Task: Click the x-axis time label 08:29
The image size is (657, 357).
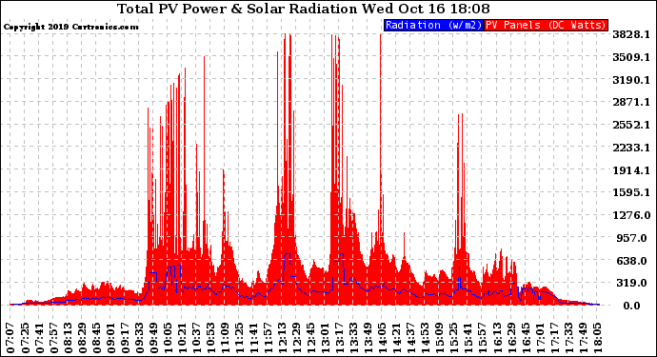Action: pyautogui.click(x=82, y=338)
